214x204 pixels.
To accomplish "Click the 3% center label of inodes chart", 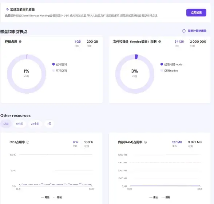I will pos(135,71).
